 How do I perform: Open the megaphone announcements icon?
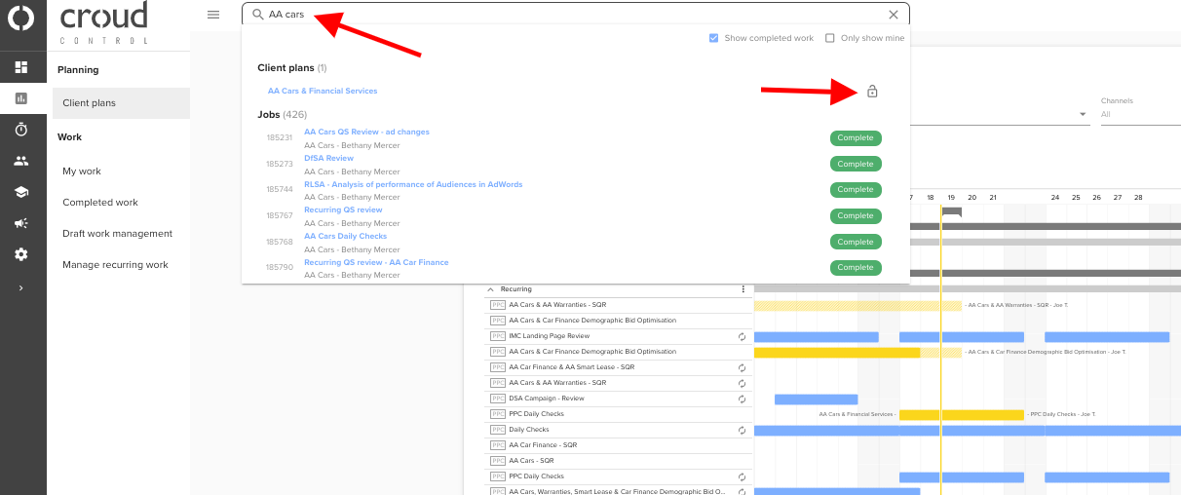coord(21,223)
